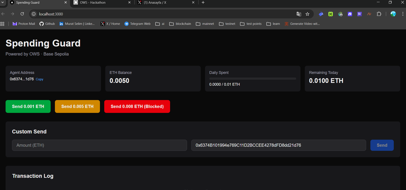
Task: Open the browser profile avatar
Action: click(393, 14)
